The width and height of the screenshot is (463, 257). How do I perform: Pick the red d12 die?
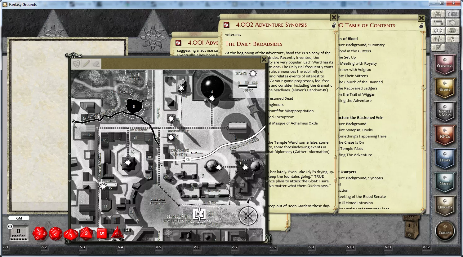tap(56, 234)
